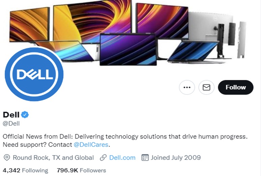
Task: Click the envelope message icon
Action: 206,87
